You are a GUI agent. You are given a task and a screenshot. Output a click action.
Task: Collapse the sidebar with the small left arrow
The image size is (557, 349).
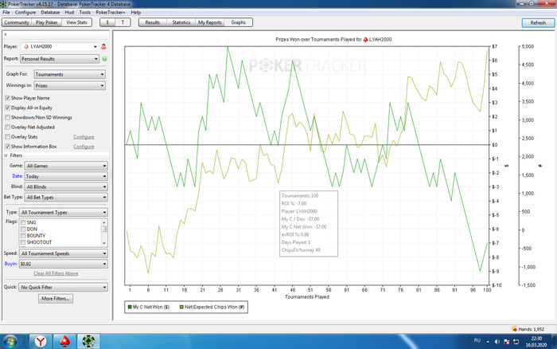click(6, 34)
